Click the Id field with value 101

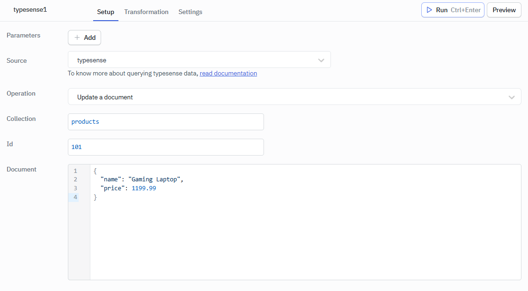pos(166,147)
